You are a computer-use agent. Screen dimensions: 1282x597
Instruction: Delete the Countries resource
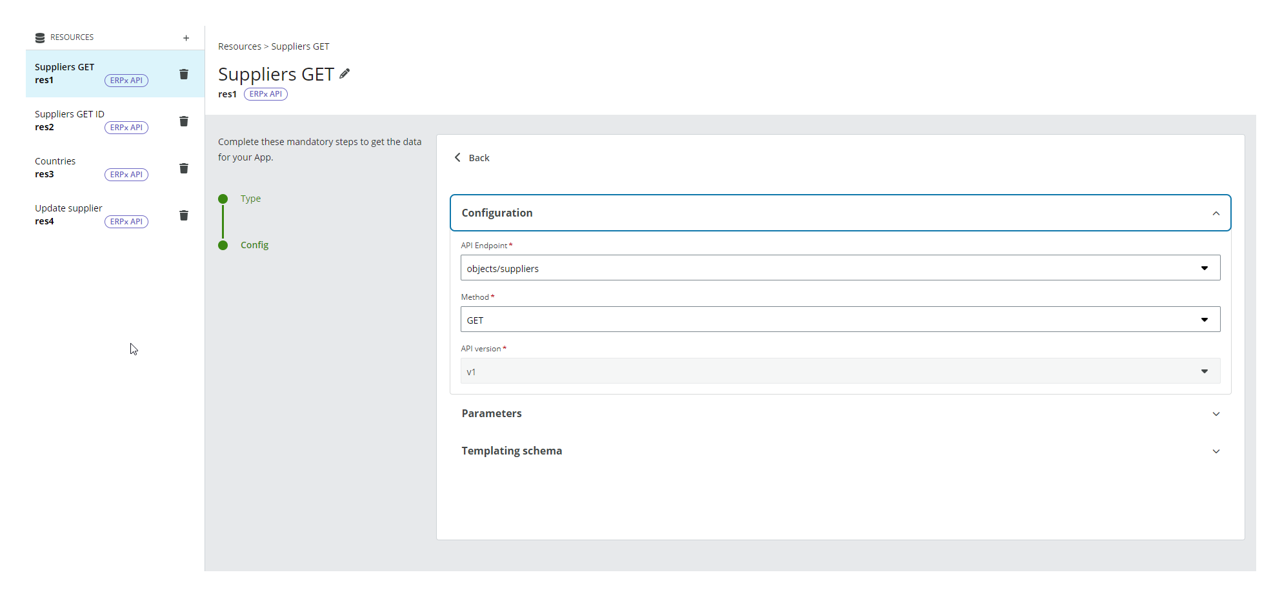[x=184, y=168]
